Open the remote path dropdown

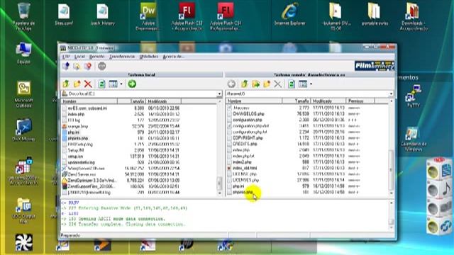tap(391, 94)
